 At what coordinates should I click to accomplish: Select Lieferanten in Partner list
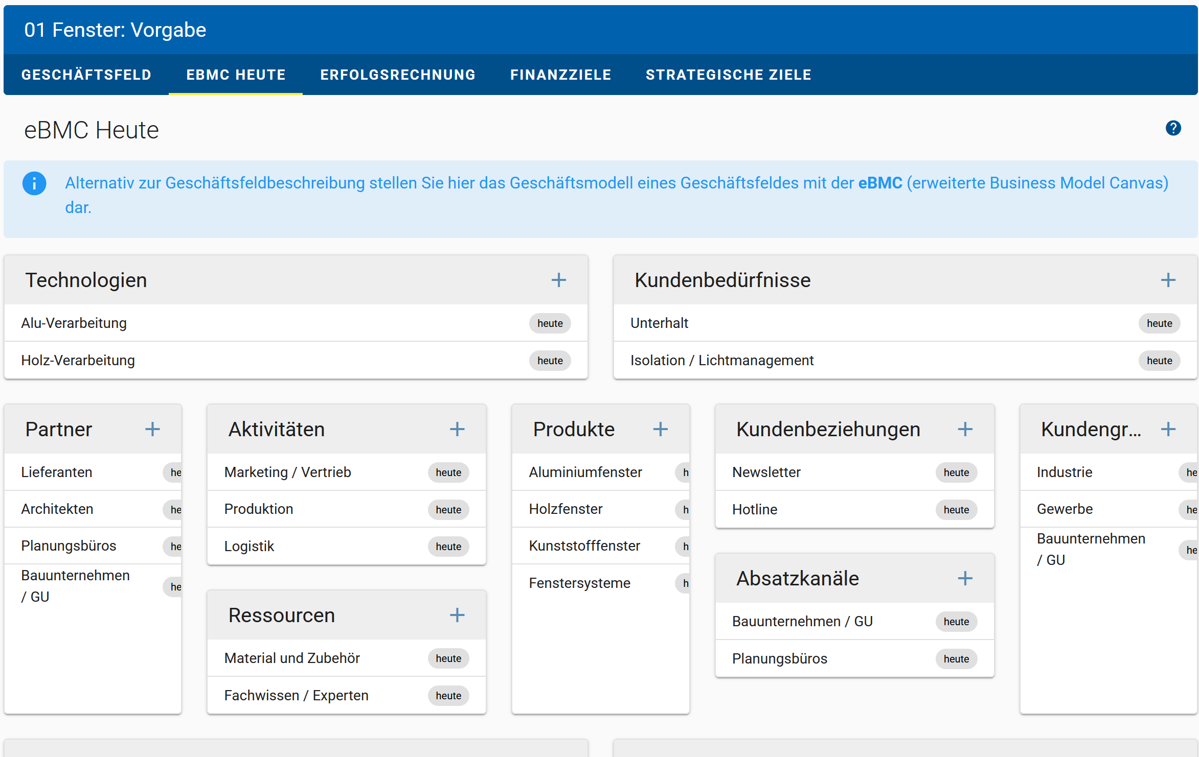pyautogui.click(x=93, y=472)
